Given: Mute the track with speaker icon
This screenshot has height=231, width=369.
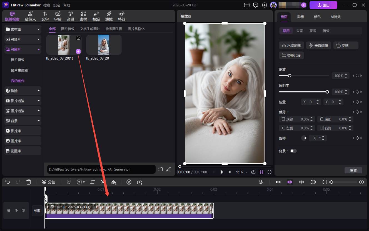Looking at the screenshot, I should 23,211.
